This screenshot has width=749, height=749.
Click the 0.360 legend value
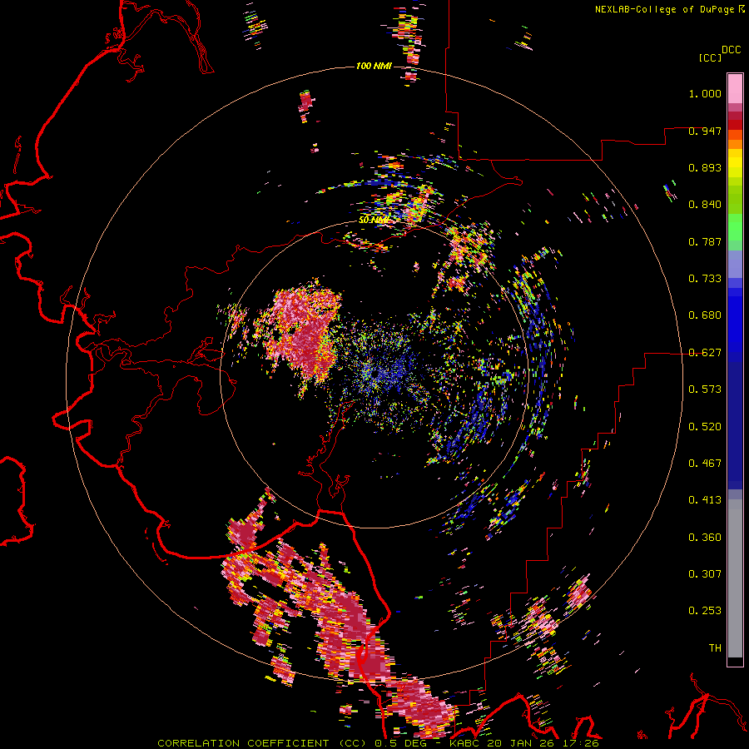(x=705, y=538)
